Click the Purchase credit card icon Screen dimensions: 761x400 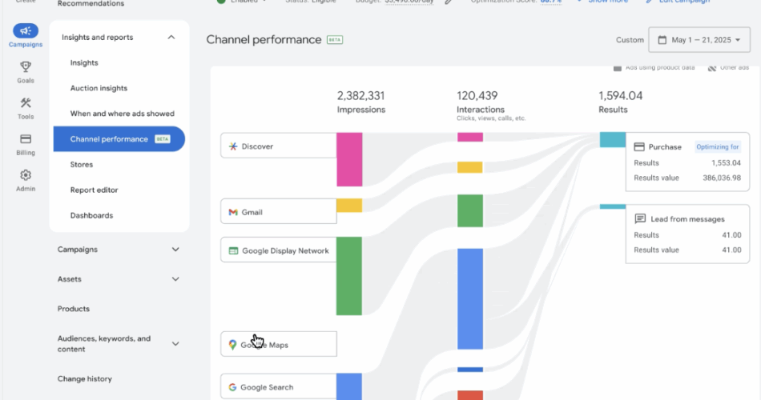[x=639, y=147]
